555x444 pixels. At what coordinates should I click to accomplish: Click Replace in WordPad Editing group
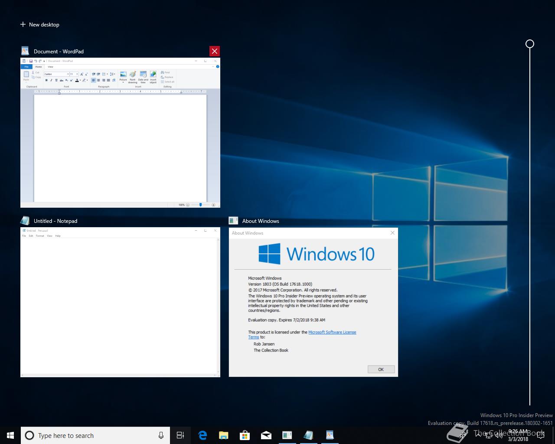pyautogui.click(x=167, y=77)
